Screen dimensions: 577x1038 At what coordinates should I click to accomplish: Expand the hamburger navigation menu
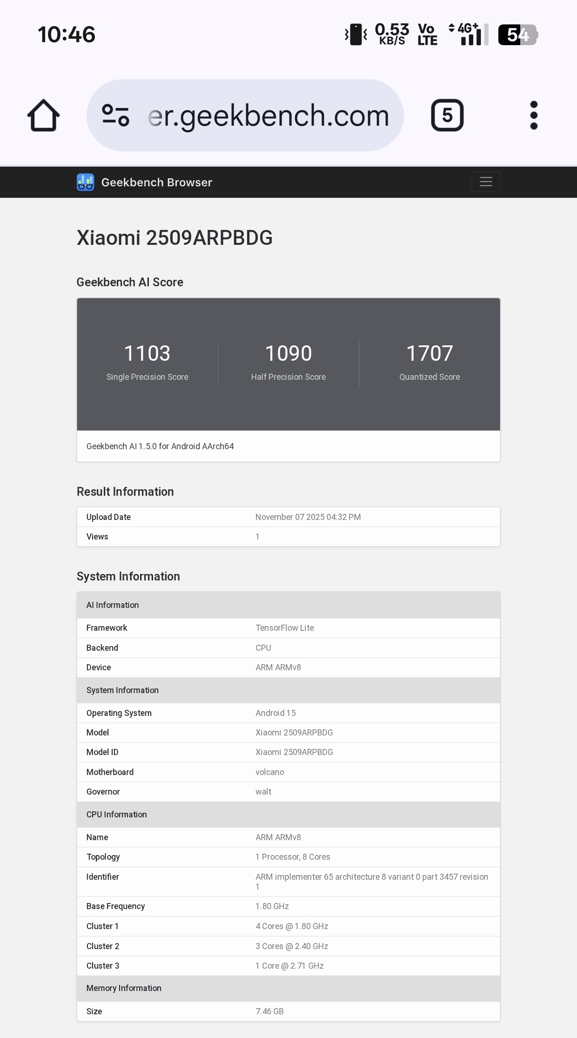pyautogui.click(x=486, y=182)
